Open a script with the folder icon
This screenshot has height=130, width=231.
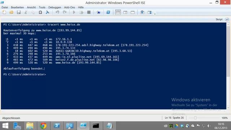[11, 12]
